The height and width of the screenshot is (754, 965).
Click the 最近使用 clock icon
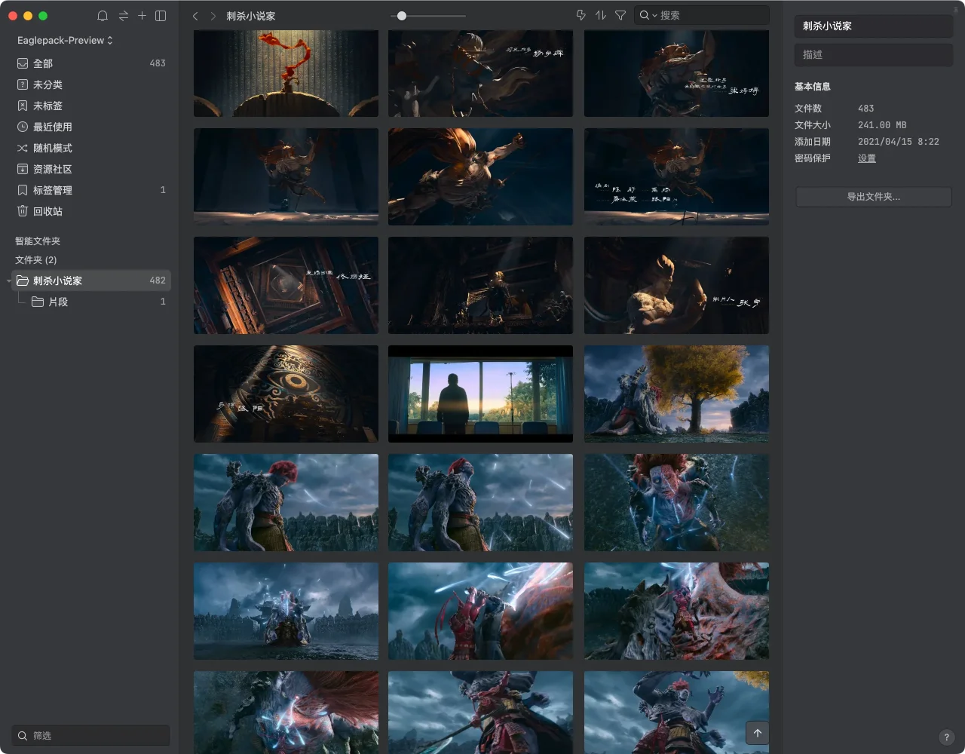(x=23, y=127)
